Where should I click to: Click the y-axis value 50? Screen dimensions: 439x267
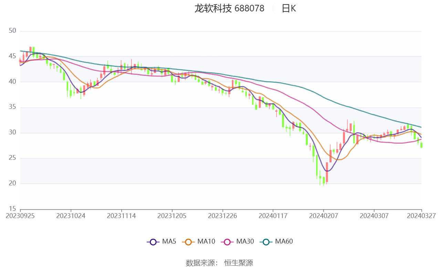click(x=12, y=31)
